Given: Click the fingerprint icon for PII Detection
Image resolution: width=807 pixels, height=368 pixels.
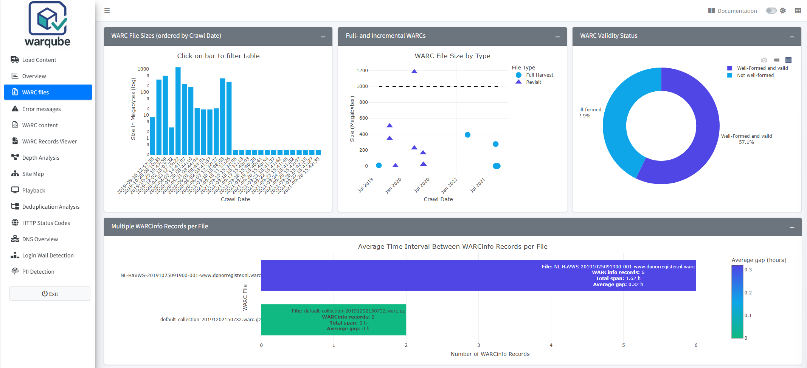Looking at the screenshot, I should pyautogui.click(x=15, y=271).
